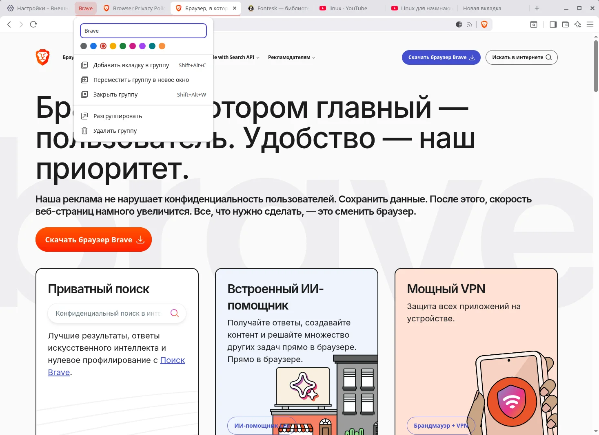
Task: Open Leo AI assistant sparkle icon
Action: 577,24
